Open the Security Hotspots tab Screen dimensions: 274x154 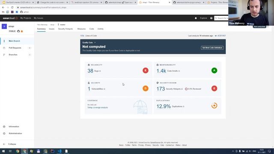(x=66, y=29)
